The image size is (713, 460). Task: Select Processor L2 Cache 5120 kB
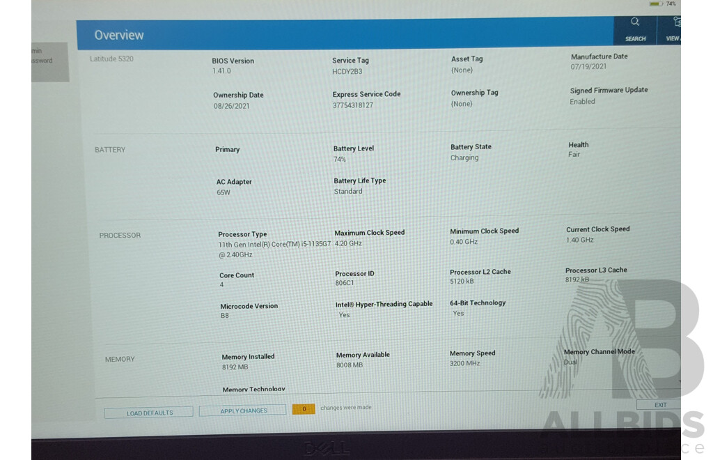(x=462, y=281)
